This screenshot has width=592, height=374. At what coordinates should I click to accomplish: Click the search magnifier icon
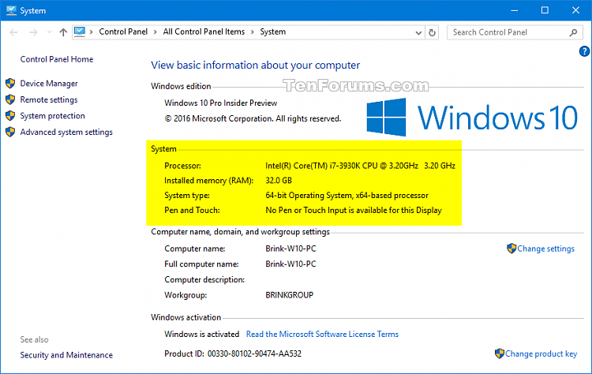(x=573, y=33)
